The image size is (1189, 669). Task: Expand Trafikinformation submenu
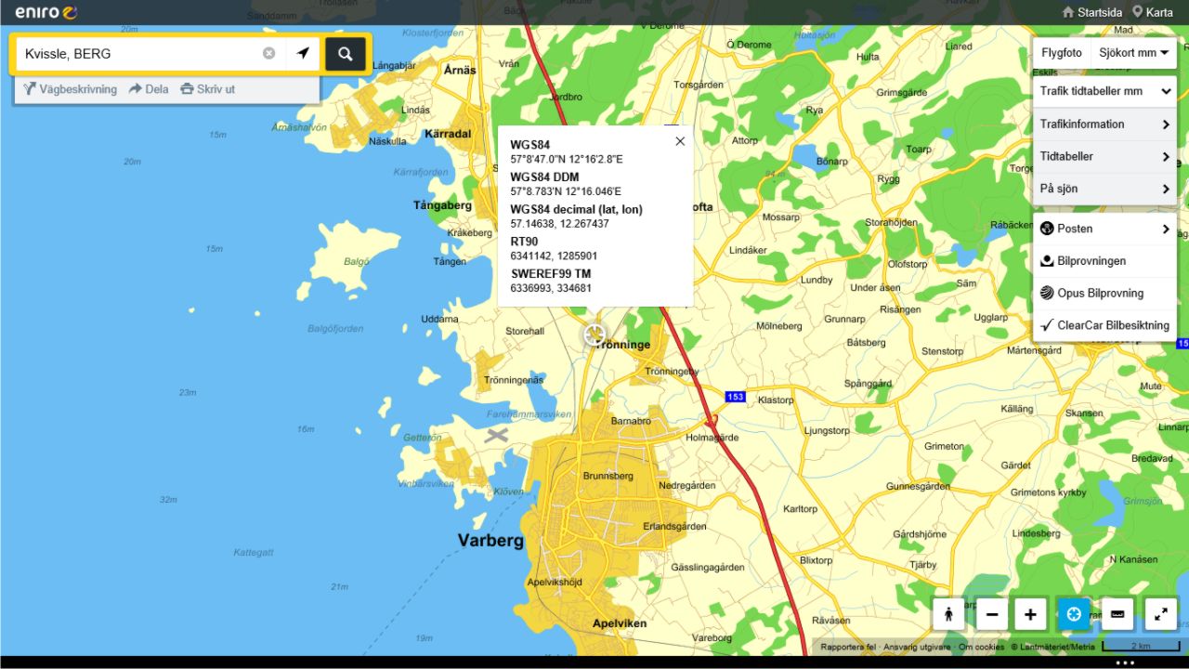click(1104, 125)
